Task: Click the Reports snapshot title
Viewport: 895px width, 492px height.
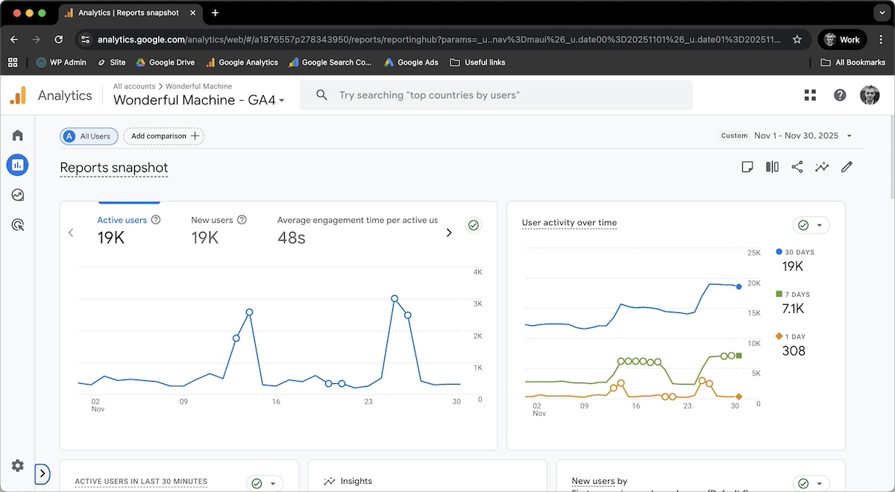Action: point(114,168)
